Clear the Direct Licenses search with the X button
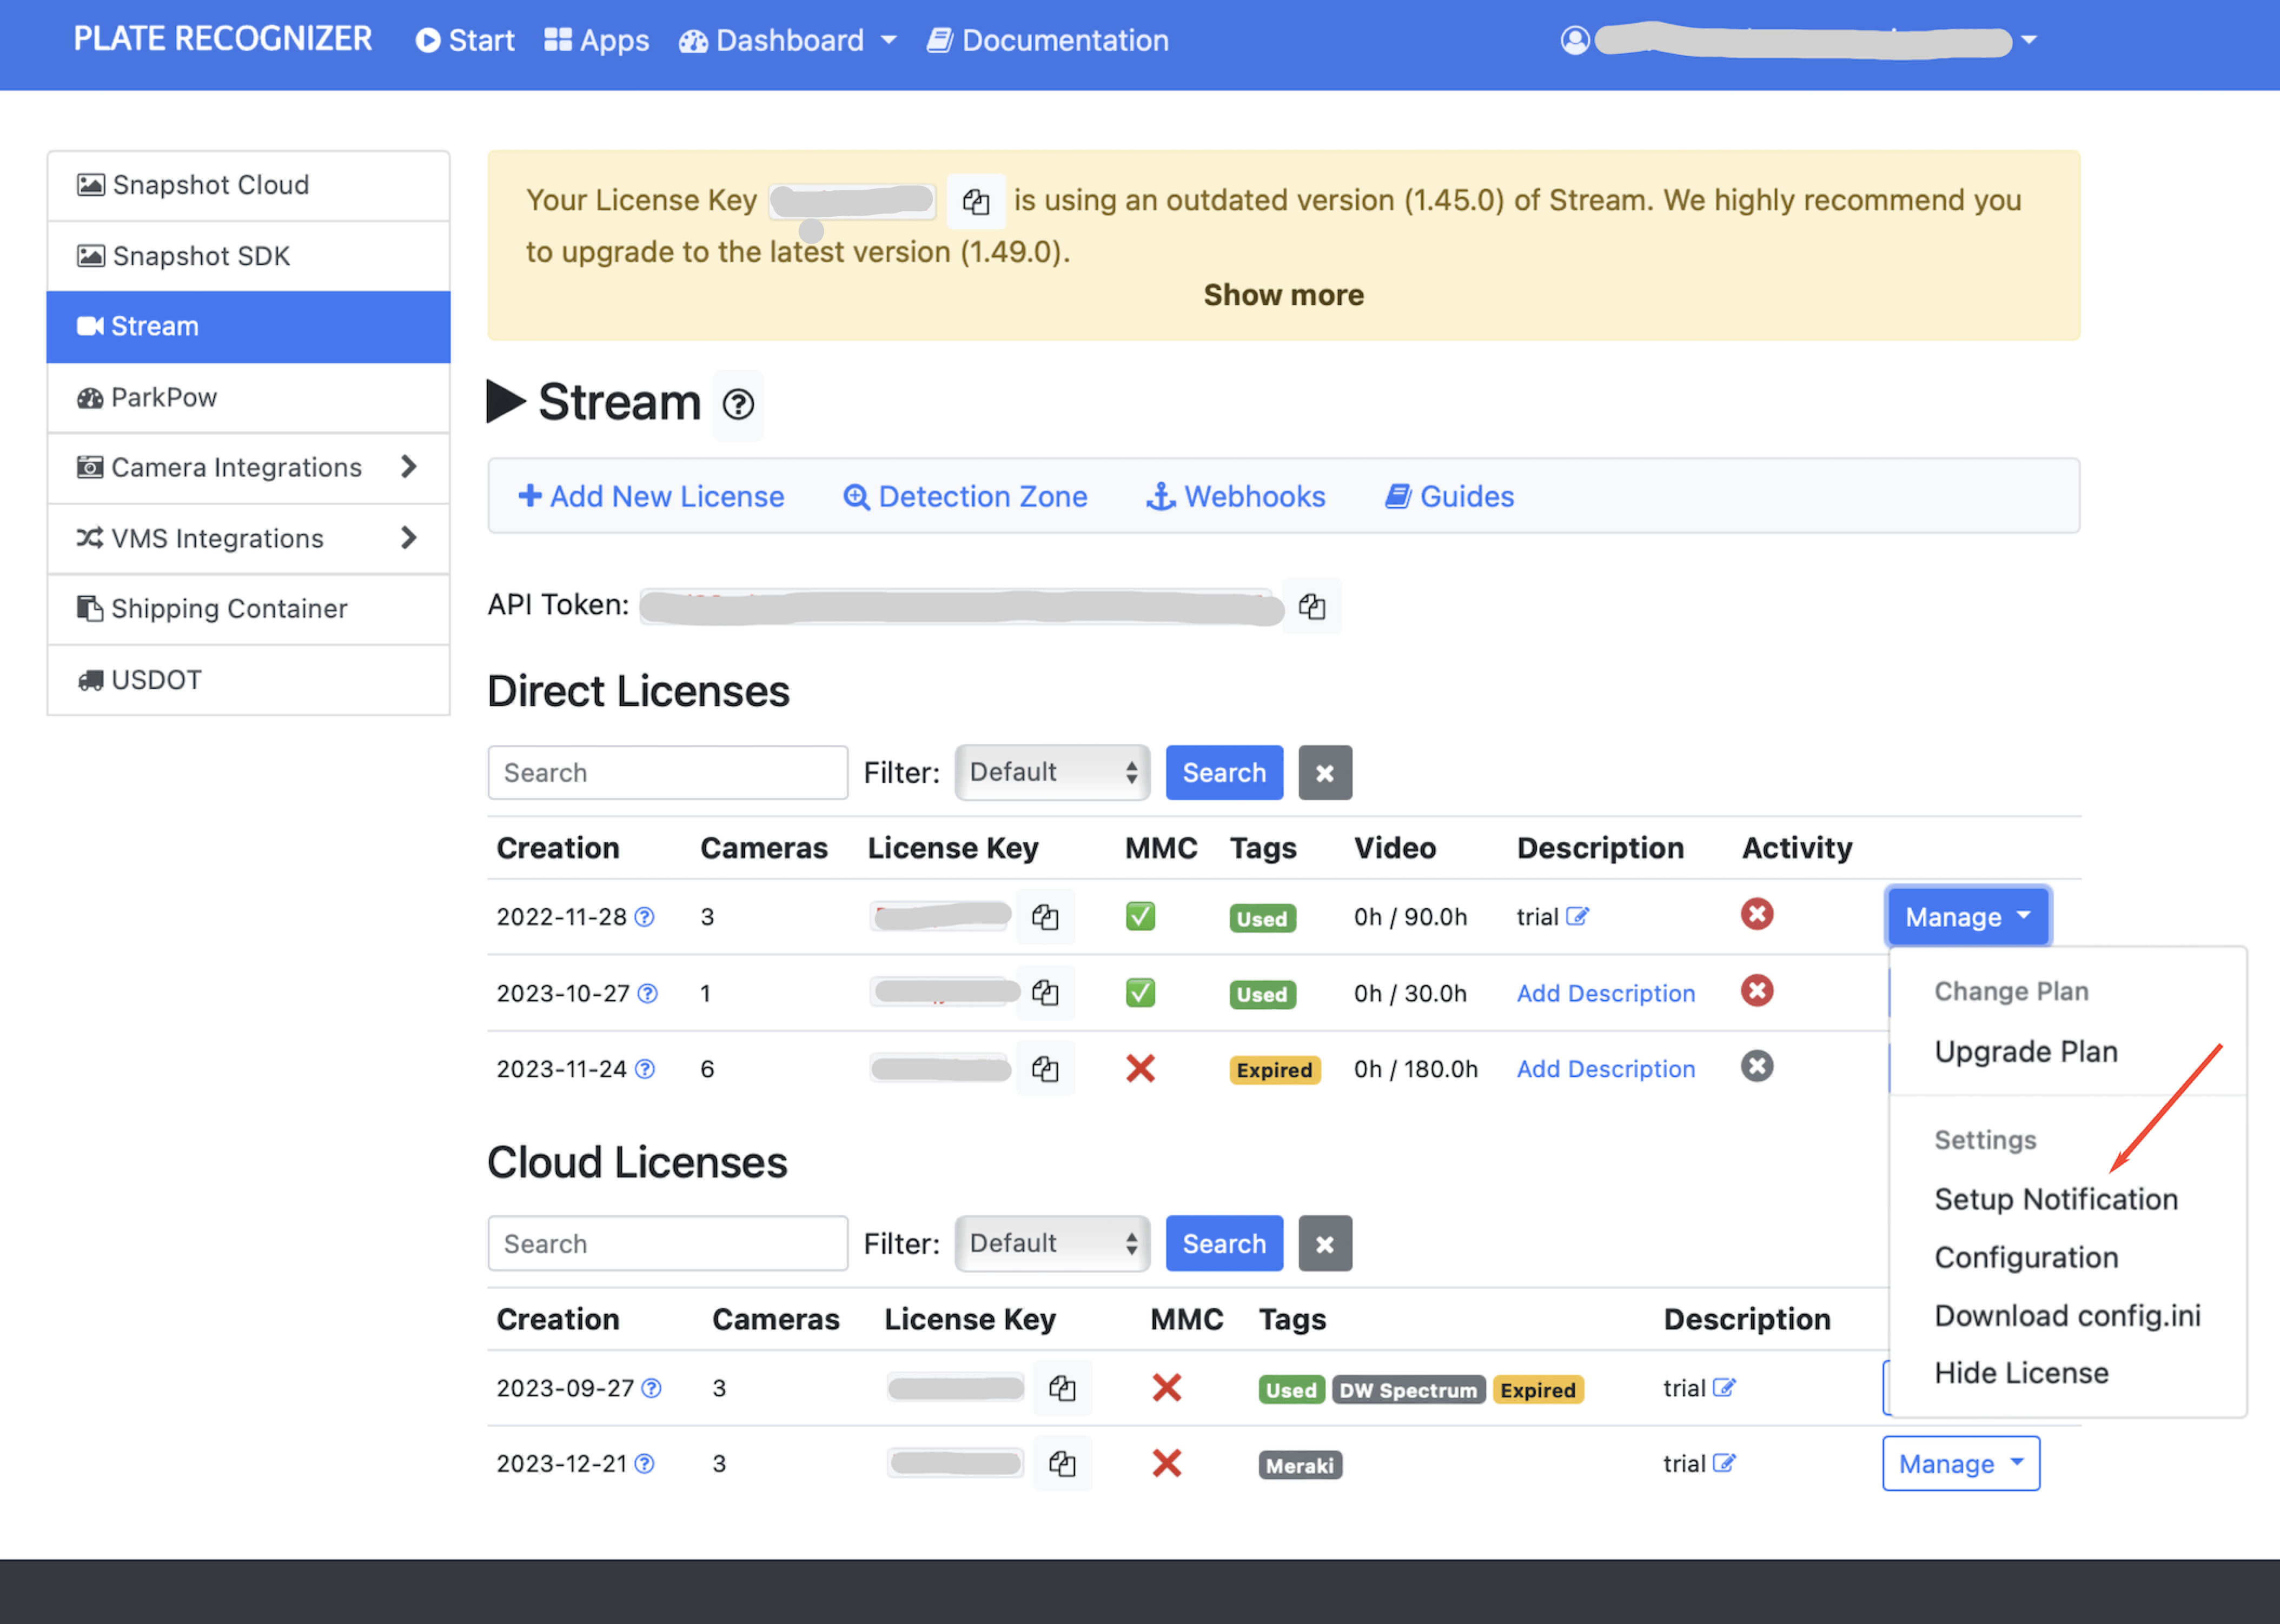Image resolution: width=2280 pixels, height=1624 pixels. click(1324, 773)
